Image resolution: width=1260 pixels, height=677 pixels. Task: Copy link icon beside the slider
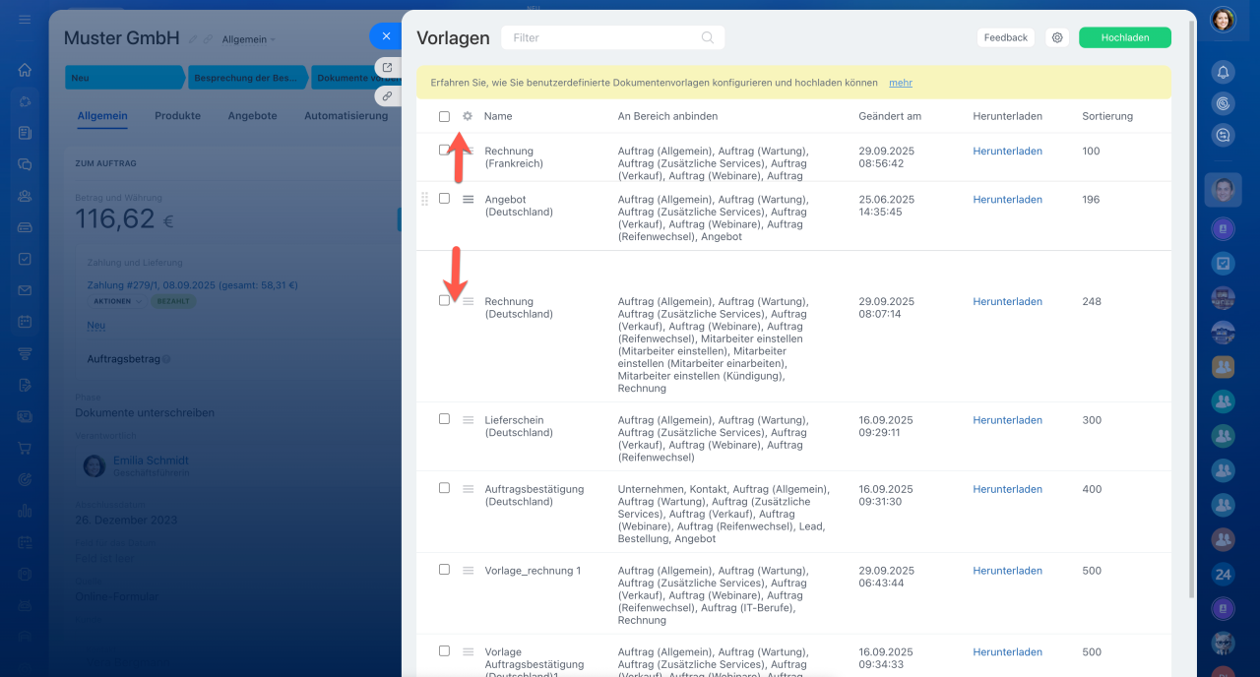point(387,96)
